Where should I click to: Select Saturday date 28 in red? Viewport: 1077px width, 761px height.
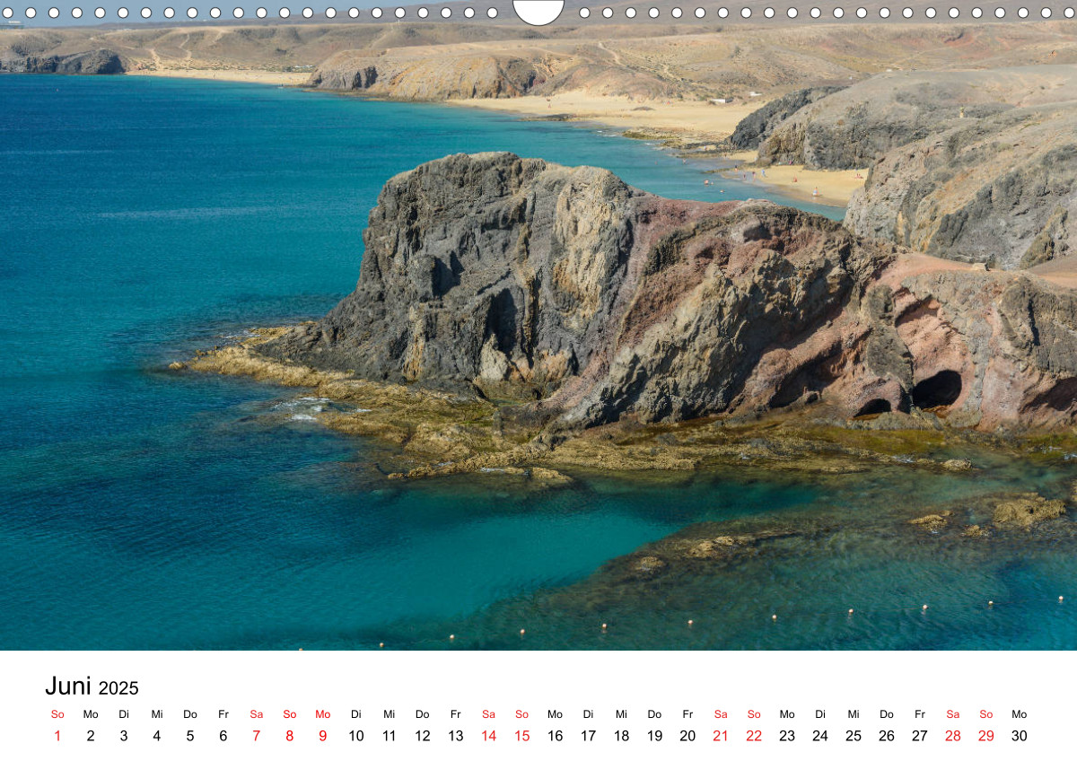[953, 736]
